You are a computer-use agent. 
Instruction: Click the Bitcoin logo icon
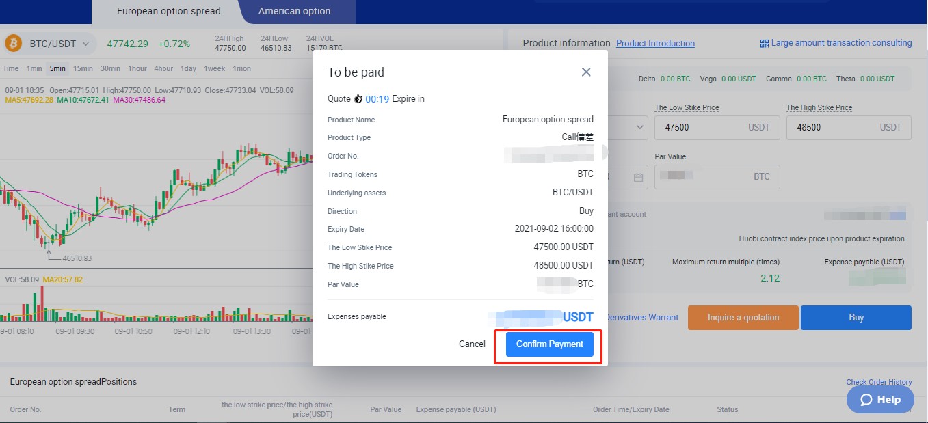[14, 44]
